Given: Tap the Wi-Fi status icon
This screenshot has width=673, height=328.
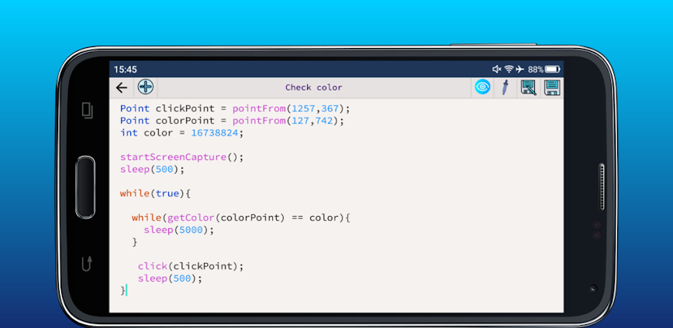Looking at the screenshot, I should point(509,69).
